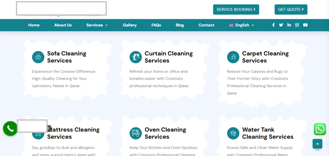This screenshot has height=156, width=329.
Task: Select FAQs in the navigation bar
Action: 156,25
